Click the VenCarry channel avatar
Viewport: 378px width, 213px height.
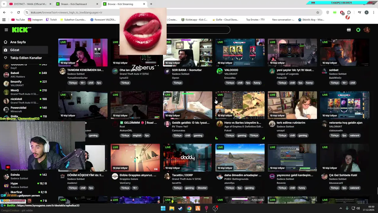115,176
